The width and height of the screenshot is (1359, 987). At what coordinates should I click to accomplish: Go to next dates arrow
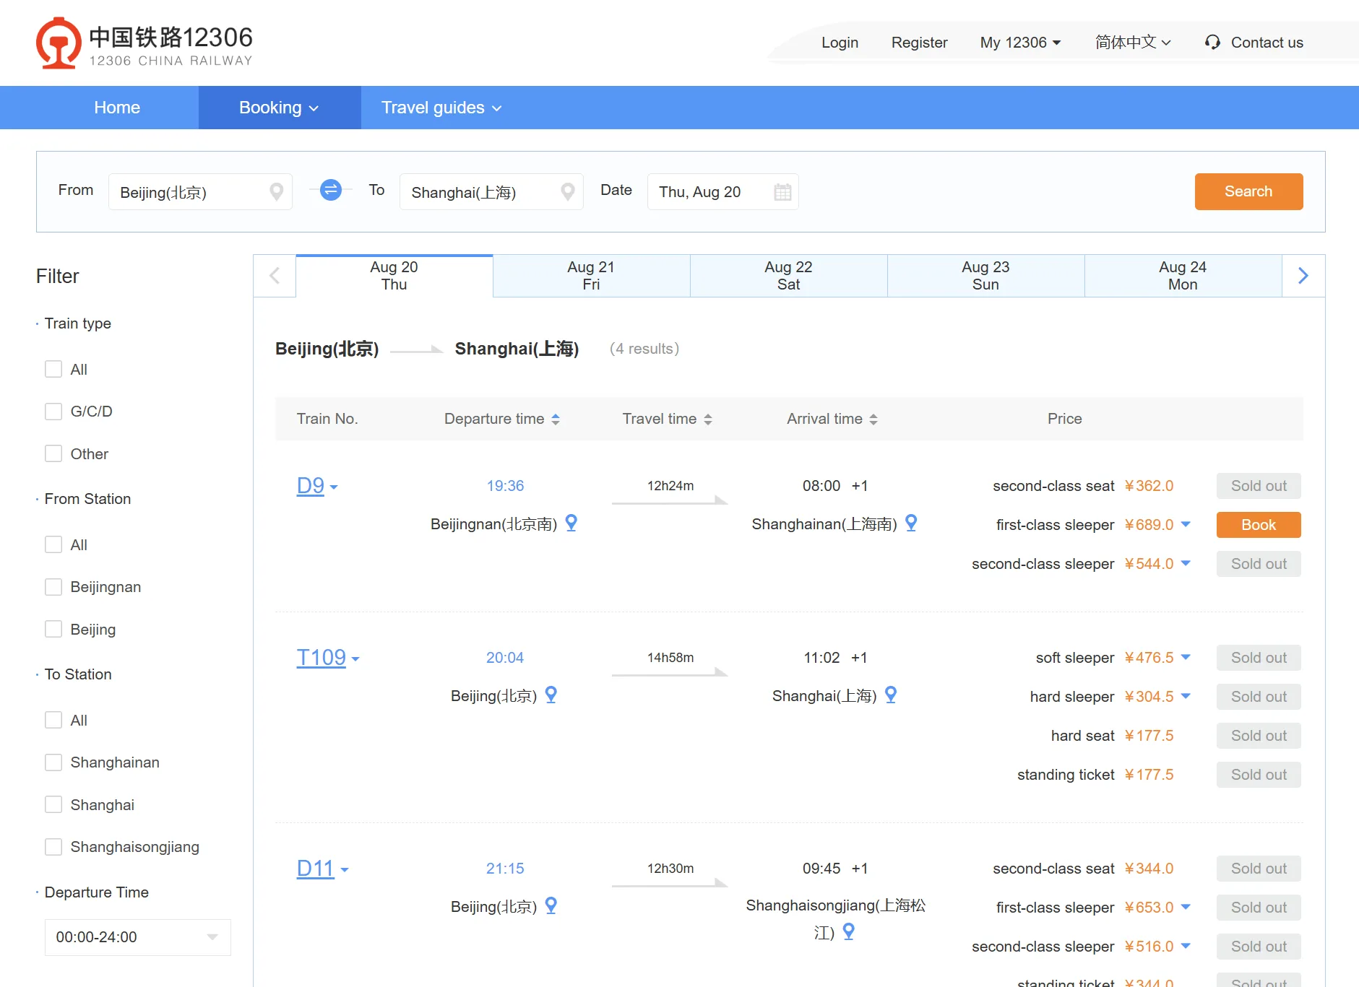pyautogui.click(x=1303, y=276)
